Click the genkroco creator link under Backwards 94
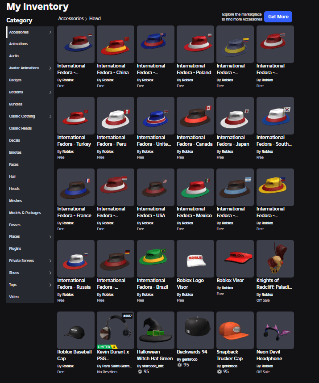Screen dimensions: 319x383 click(x=189, y=359)
